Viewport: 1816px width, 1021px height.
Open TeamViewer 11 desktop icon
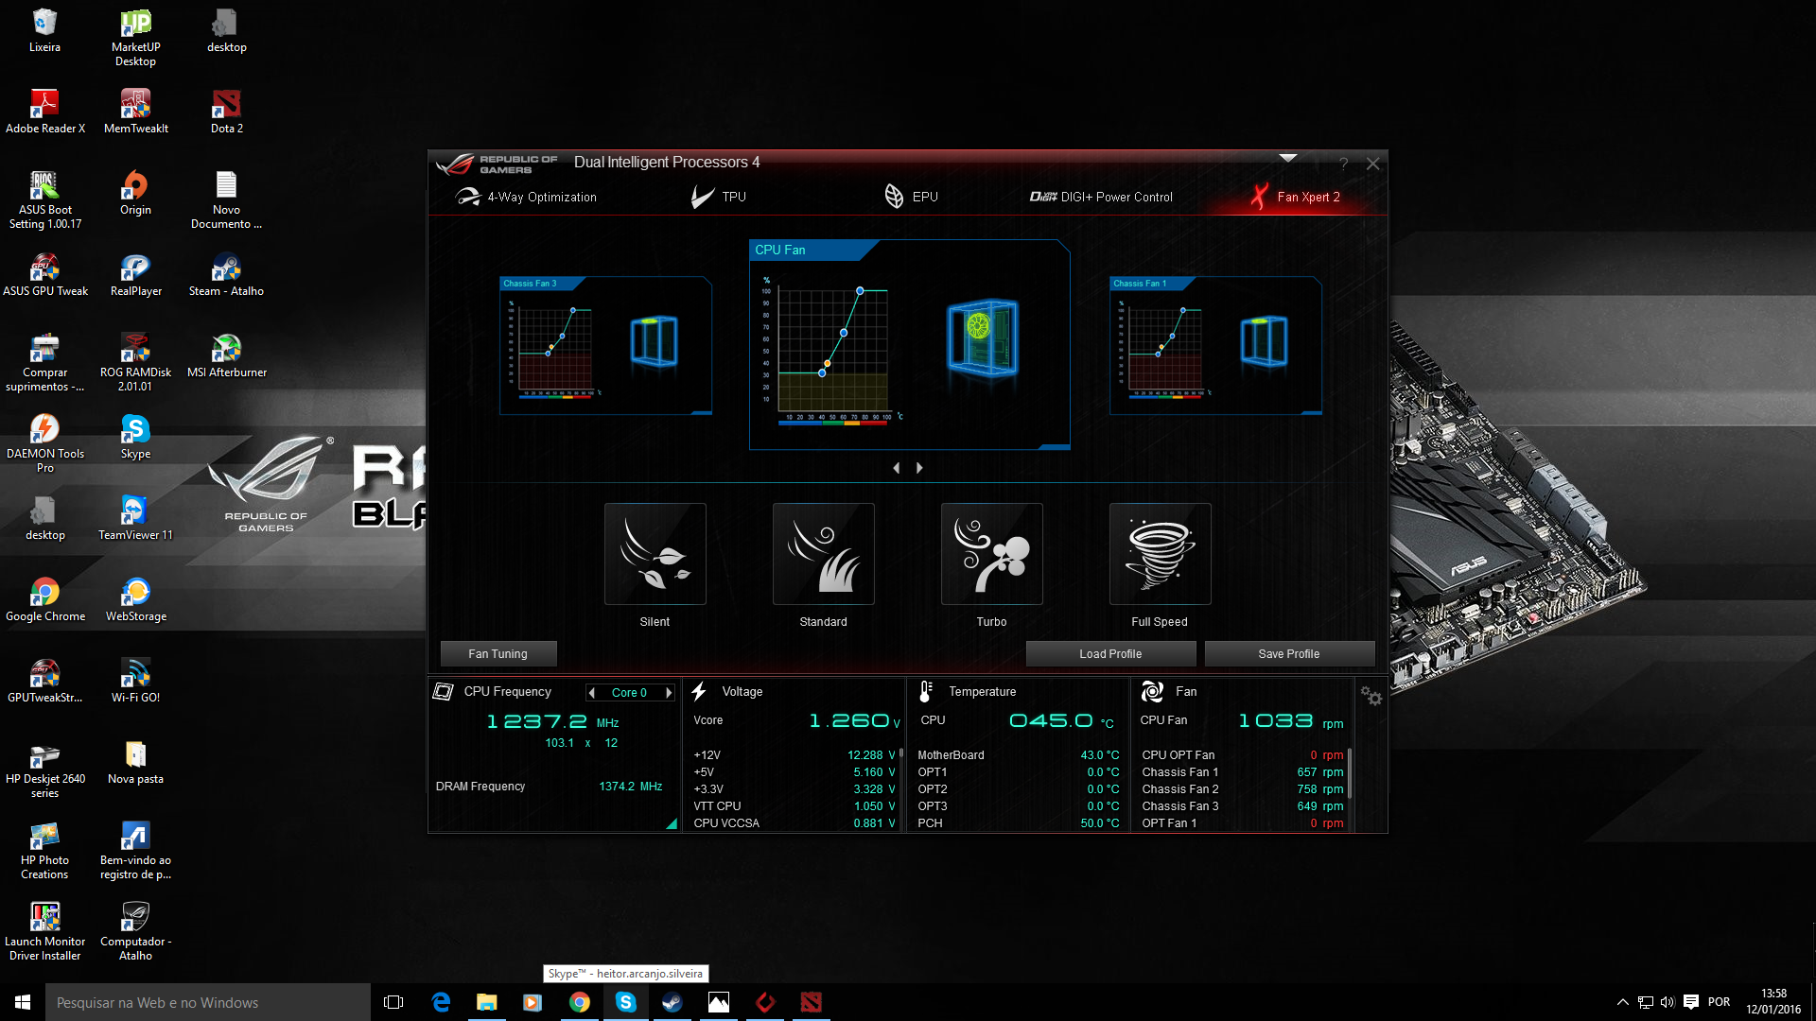click(135, 519)
